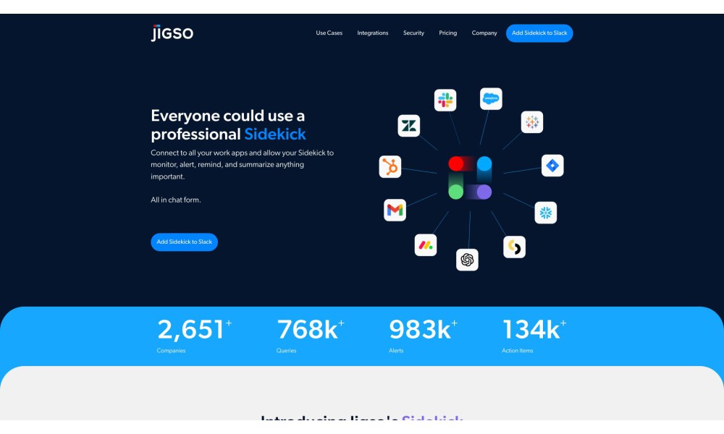Open the Use Cases menu

point(329,33)
